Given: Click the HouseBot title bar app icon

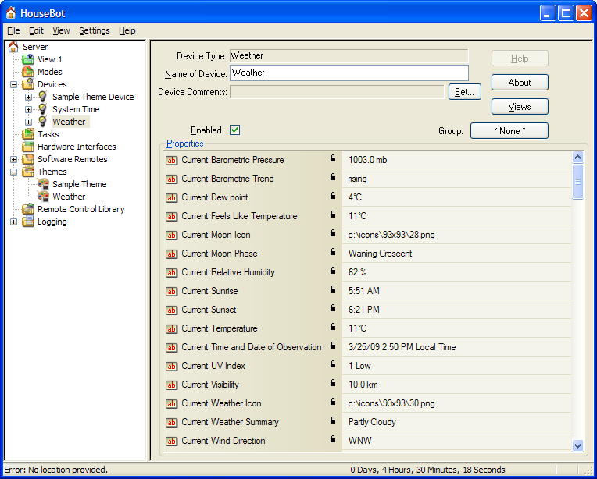Looking at the screenshot, I should coord(11,13).
